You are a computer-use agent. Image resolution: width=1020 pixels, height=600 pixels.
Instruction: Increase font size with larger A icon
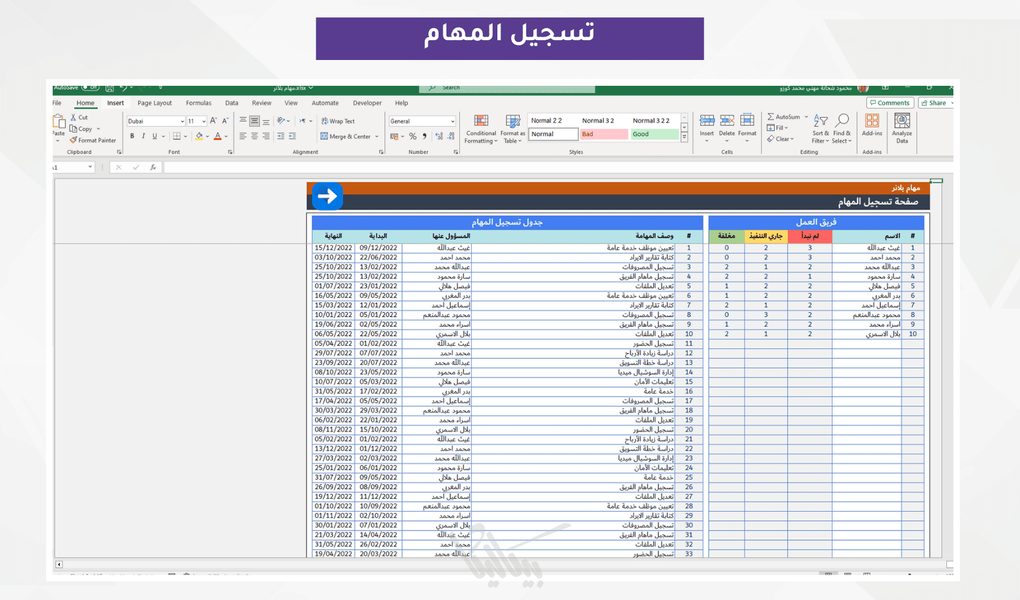[x=214, y=121]
